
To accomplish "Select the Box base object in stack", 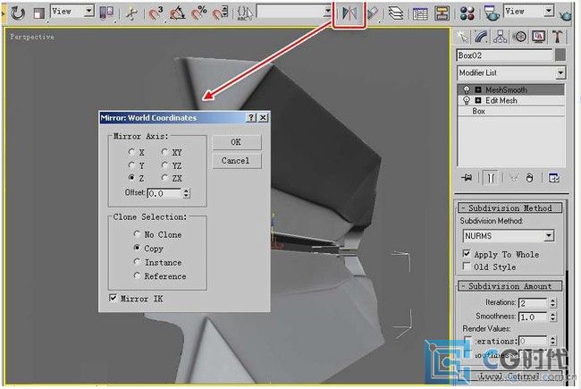I will pyautogui.click(x=511, y=111).
